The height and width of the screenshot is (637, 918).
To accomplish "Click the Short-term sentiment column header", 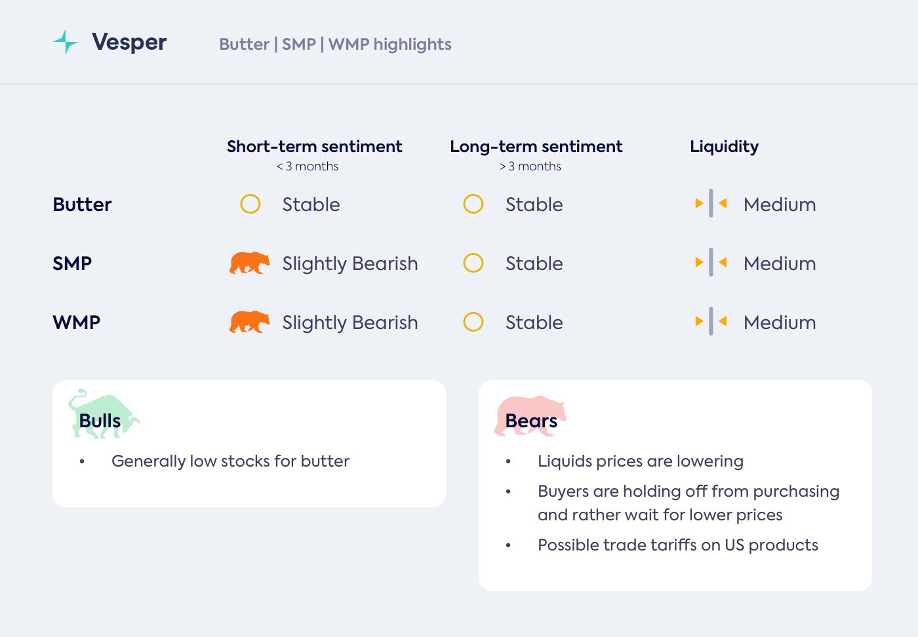I will (315, 147).
